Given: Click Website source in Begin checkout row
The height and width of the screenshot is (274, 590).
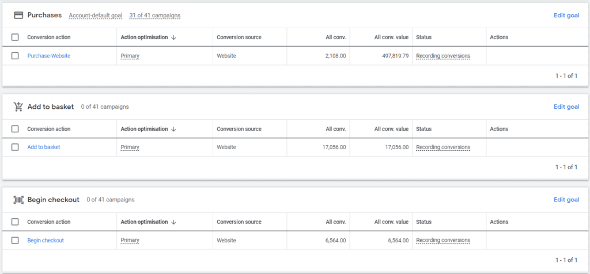Looking at the screenshot, I should pos(226,240).
